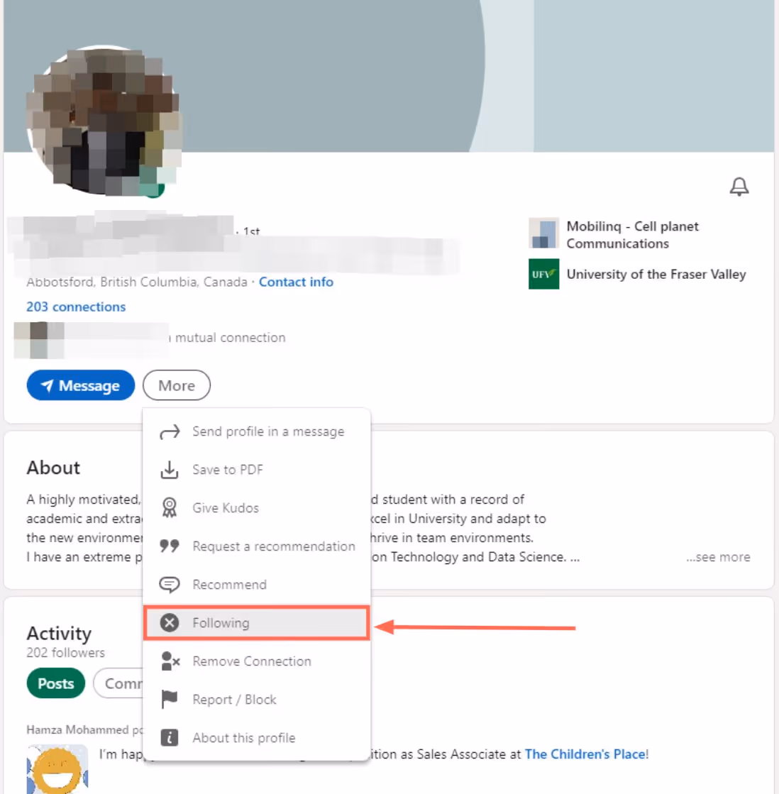
Task: Toggle the More dropdown button
Action: pyautogui.click(x=177, y=385)
